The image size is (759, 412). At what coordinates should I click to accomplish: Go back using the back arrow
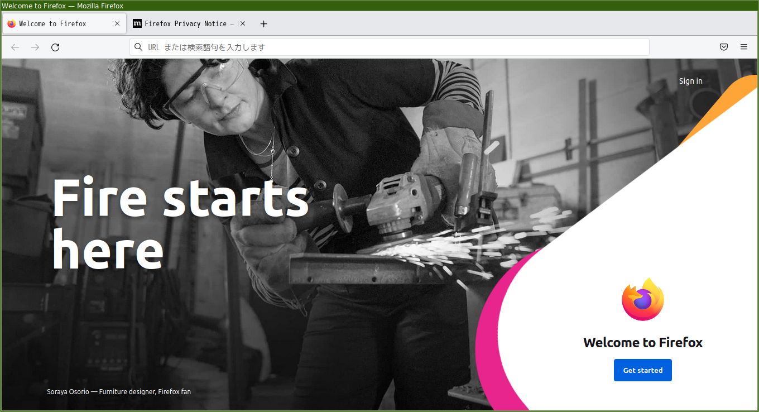coord(15,47)
